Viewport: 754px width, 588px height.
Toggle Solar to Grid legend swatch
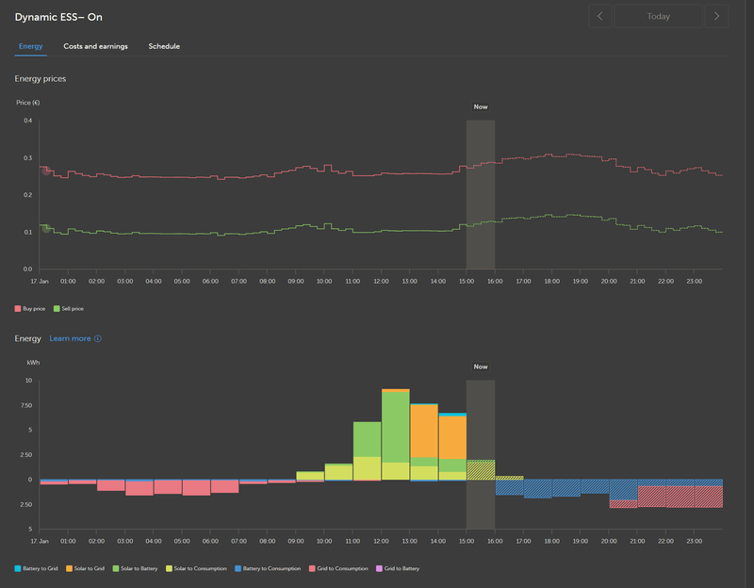click(x=69, y=568)
